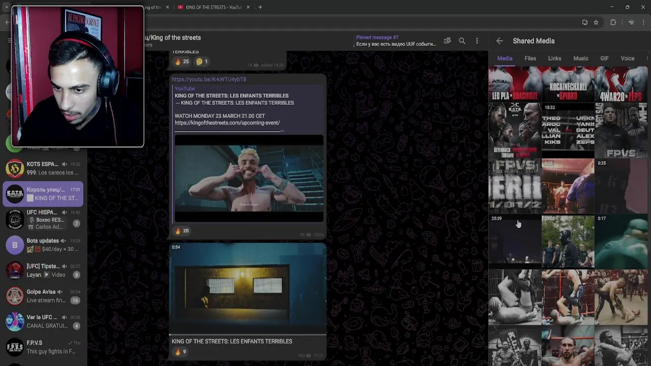Image resolution: width=651 pixels, height=366 pixels.
Task: Open the 0:10 video in Shared Media
Action: (622, 297)
